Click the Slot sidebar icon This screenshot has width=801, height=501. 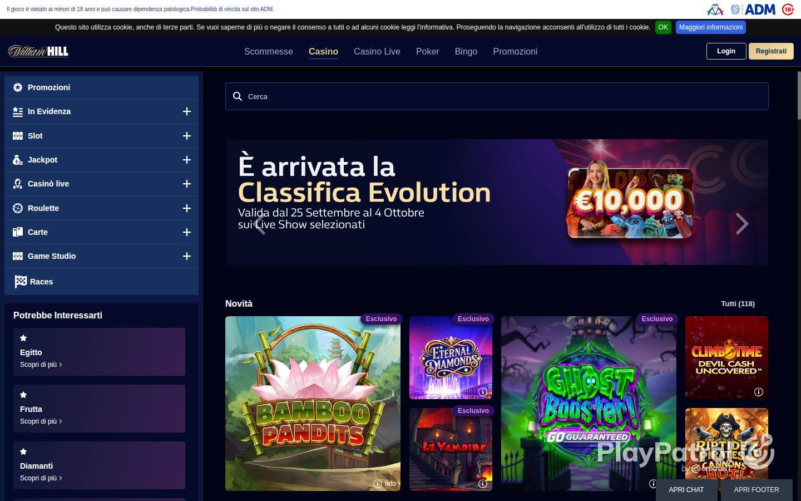18,136
